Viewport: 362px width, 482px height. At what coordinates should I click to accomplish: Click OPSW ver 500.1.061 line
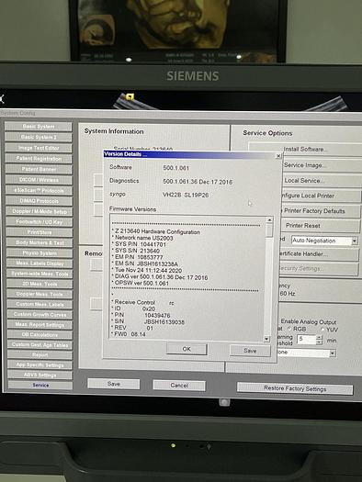141,283
